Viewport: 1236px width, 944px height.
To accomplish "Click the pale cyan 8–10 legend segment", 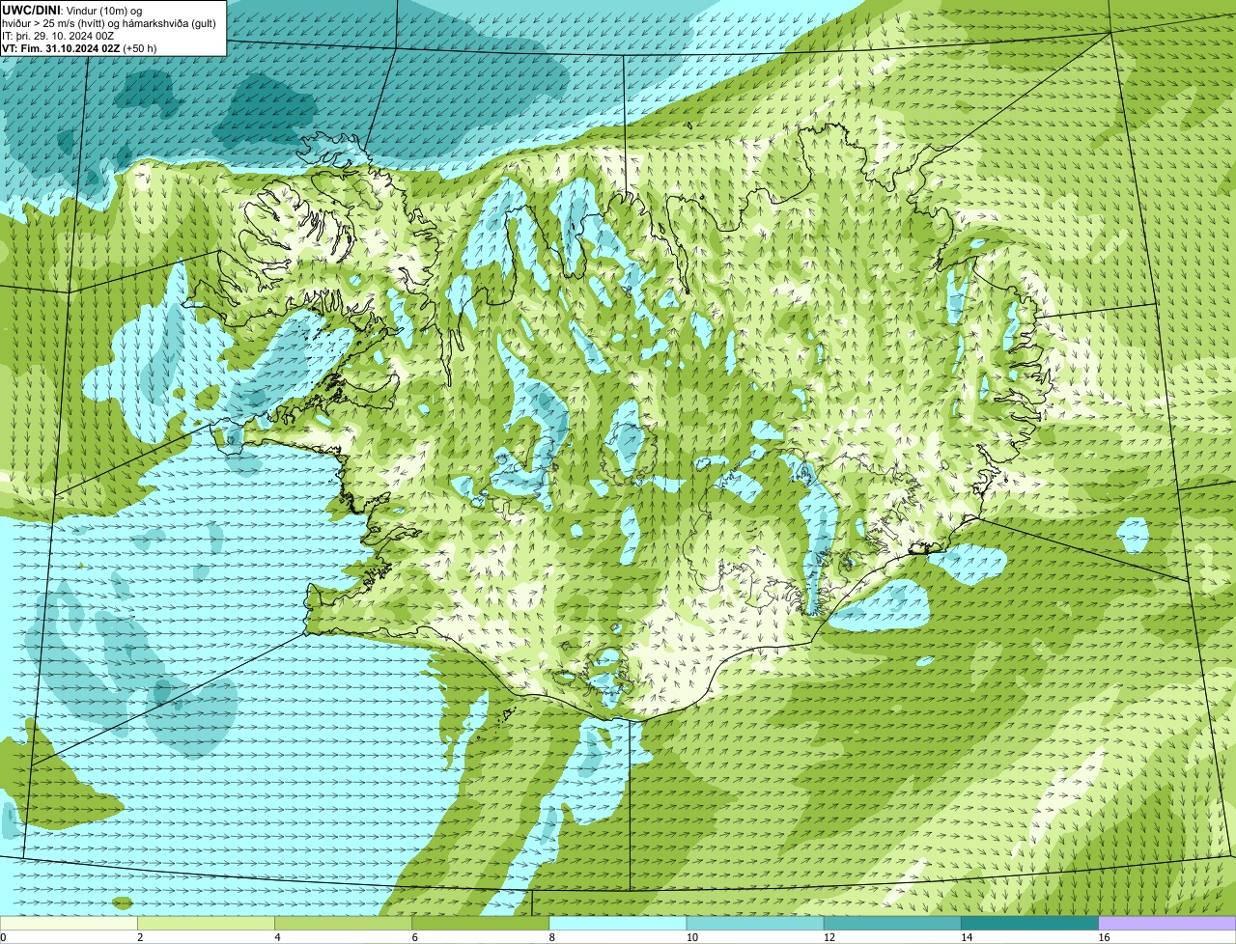I will click(x=618, y=923).
